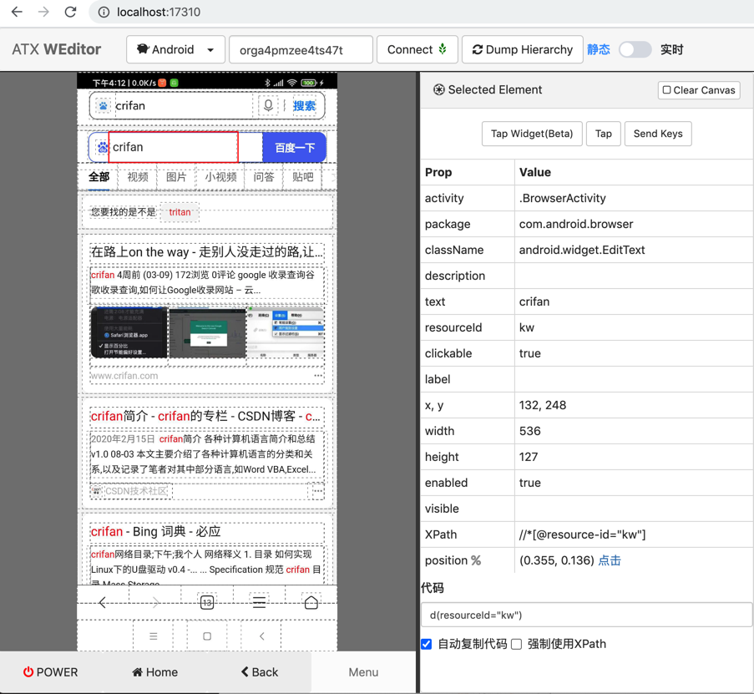The width and height of the screenshot is (754, 694).
Task: Click the XPath value //*[@resource-id="kw"]
Action: [x=582, y=534]
